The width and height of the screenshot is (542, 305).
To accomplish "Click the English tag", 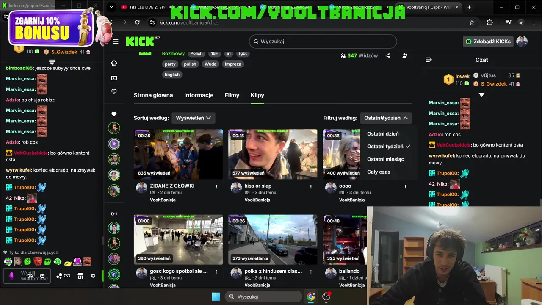I will pos(172,75).
